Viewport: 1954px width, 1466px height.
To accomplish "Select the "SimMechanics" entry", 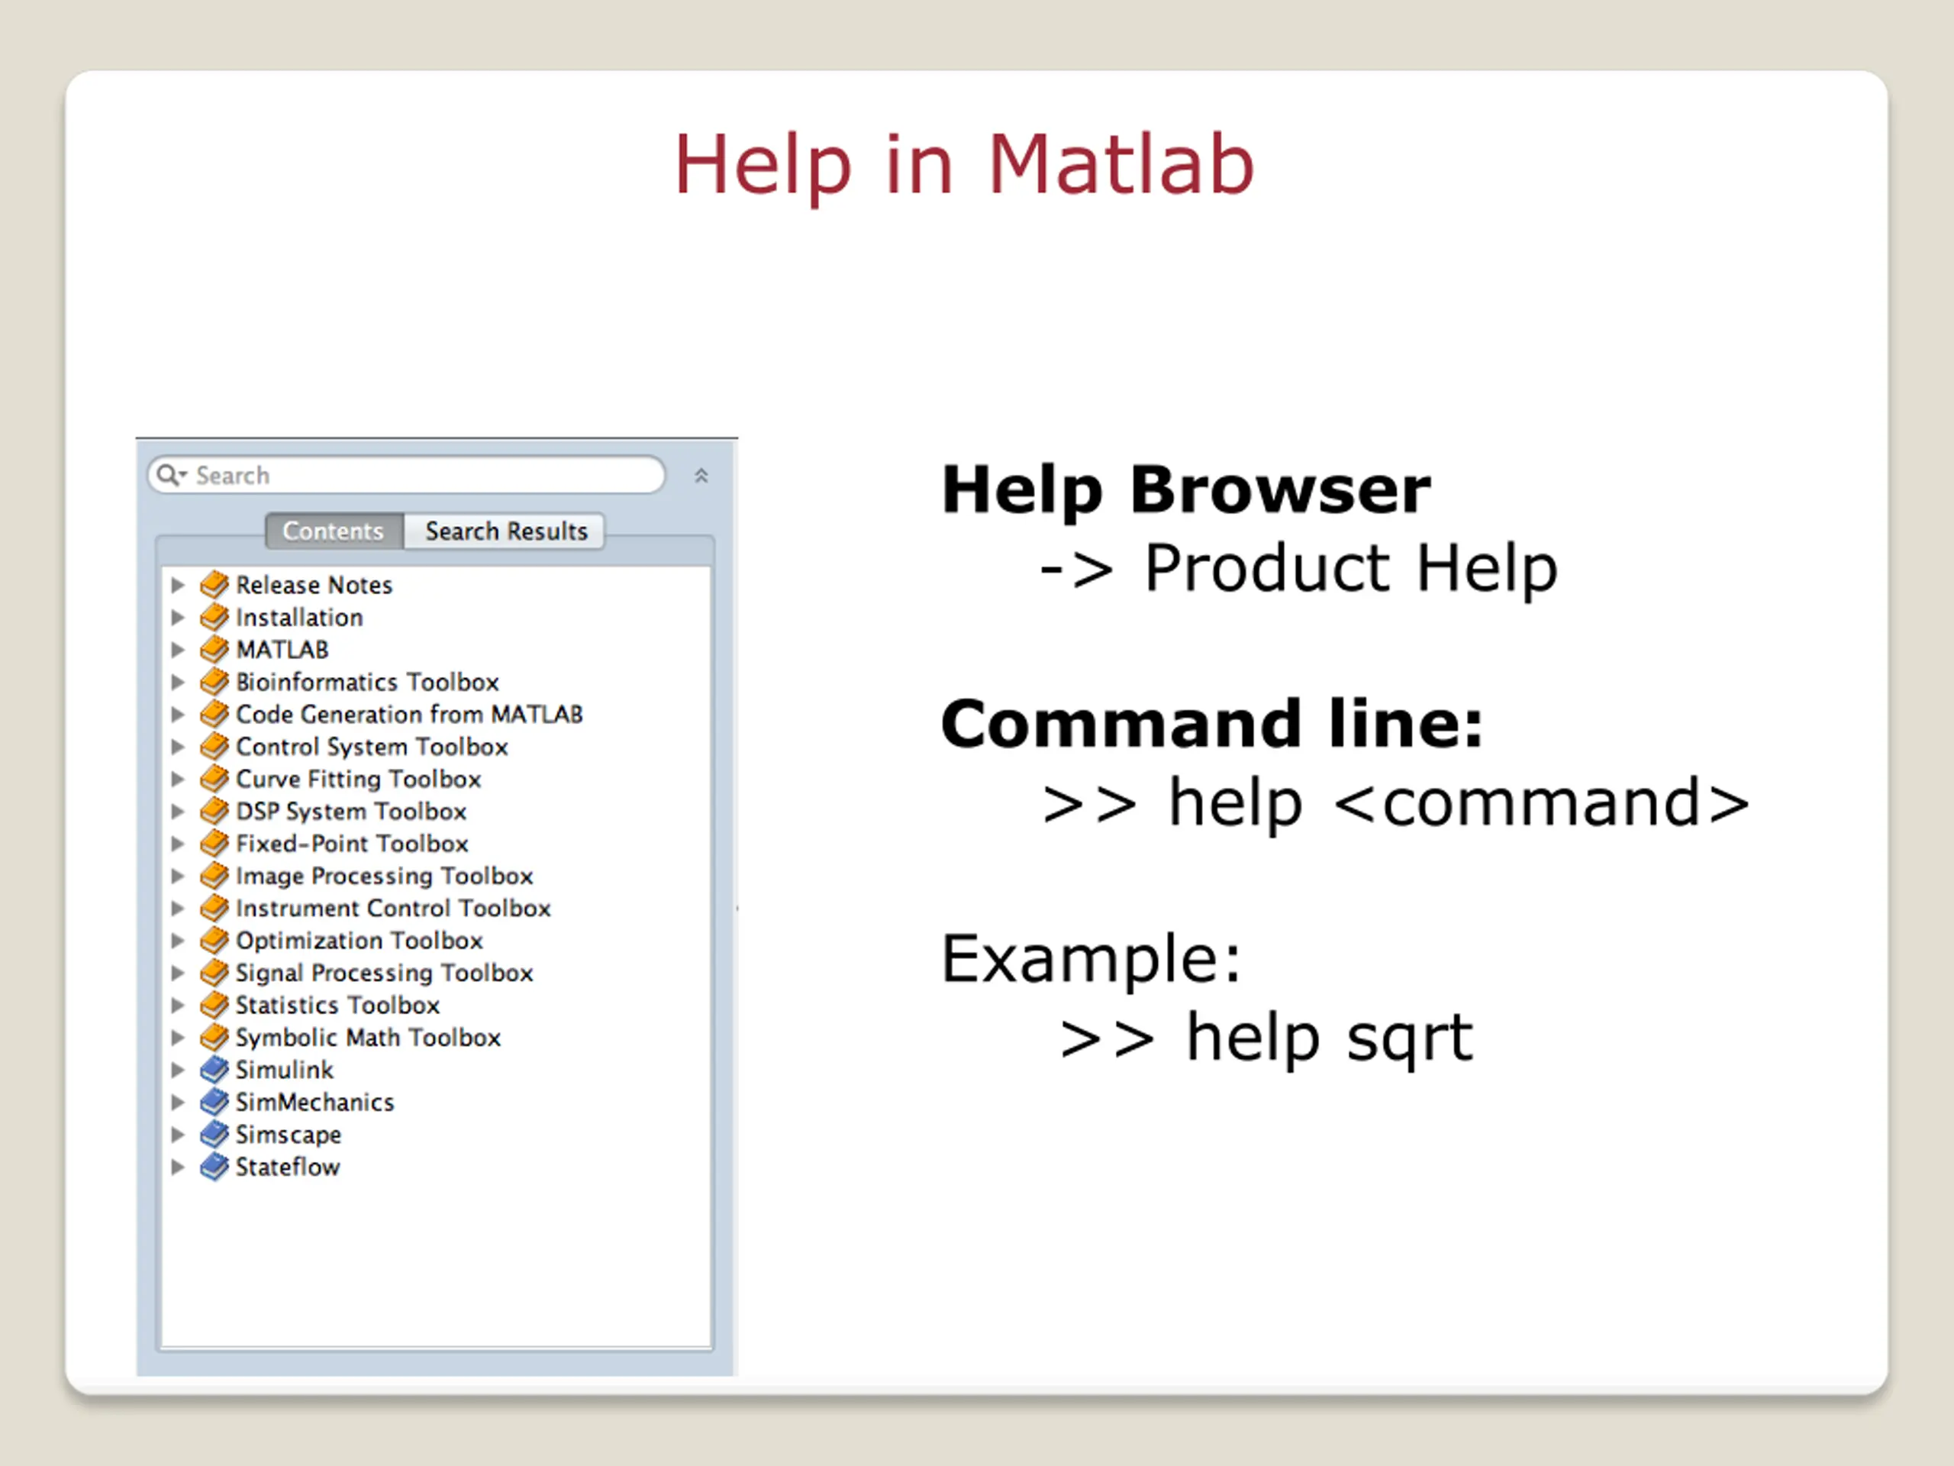I will [314, 1102].
